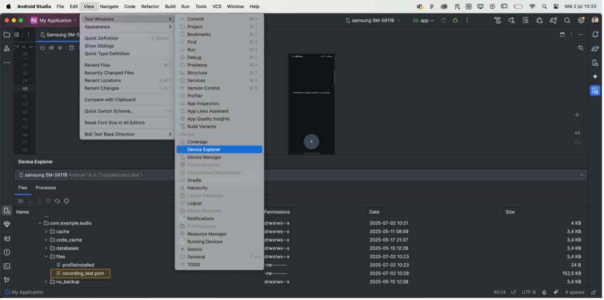
Task: Click the phone screen record button
Action: click(311, 141)
